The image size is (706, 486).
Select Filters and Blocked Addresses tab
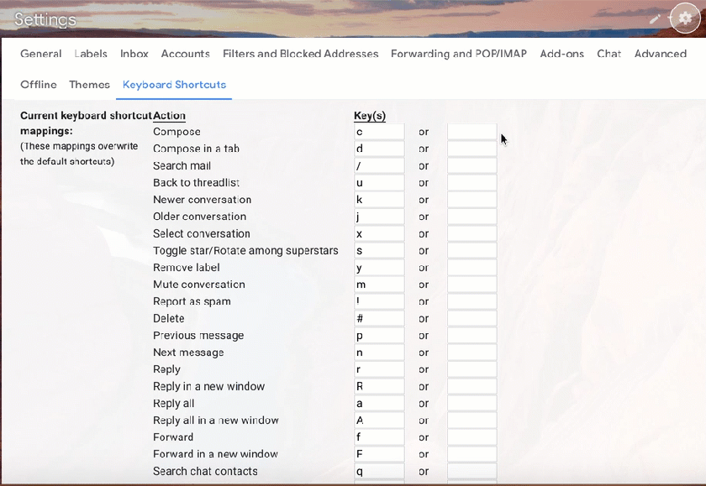click(300, 54)
